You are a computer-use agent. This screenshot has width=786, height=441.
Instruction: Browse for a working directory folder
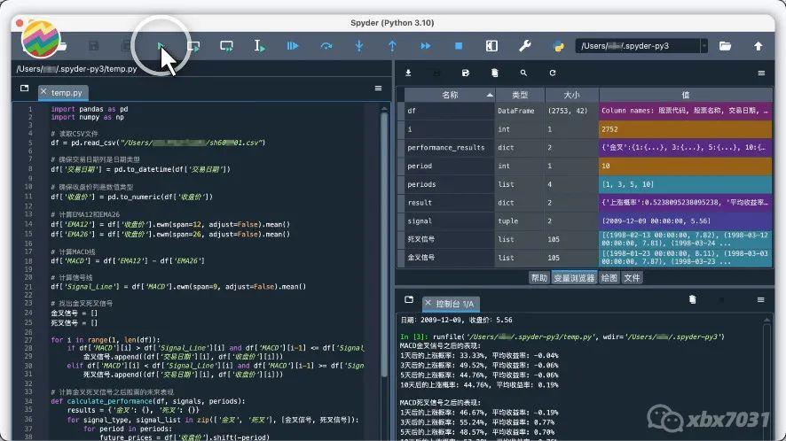[x=725, y=45]
